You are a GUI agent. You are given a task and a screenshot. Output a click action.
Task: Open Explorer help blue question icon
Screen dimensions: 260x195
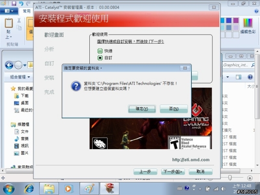click(250, 77)
